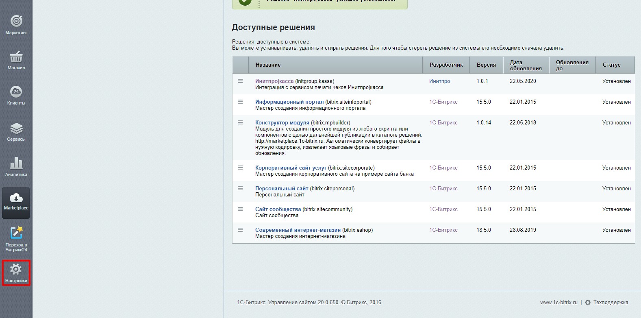This screenshot has width=641, height=318.
Task: Open action menu for Сайт сообщества row
Action: (240, 209)
